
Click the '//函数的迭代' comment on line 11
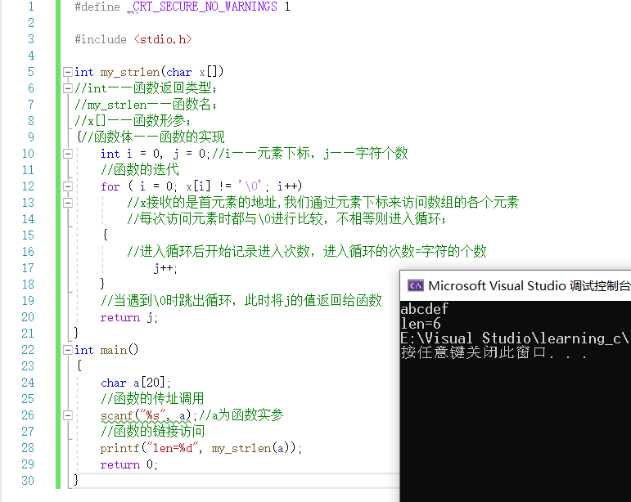(140, 169)
